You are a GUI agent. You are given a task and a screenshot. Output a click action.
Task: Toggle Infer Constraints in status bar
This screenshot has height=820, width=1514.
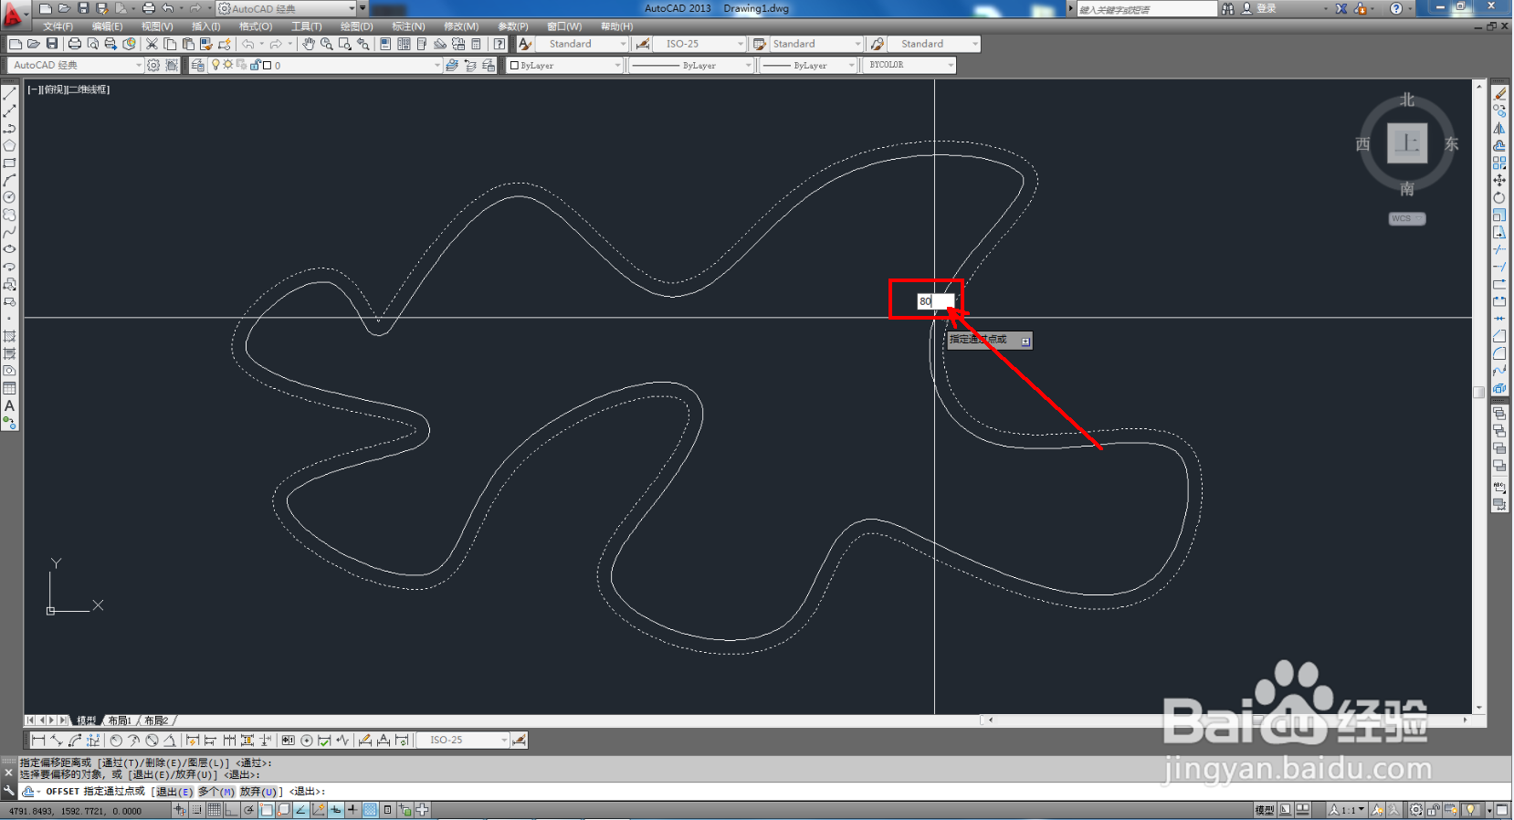[x=180, y=810]
